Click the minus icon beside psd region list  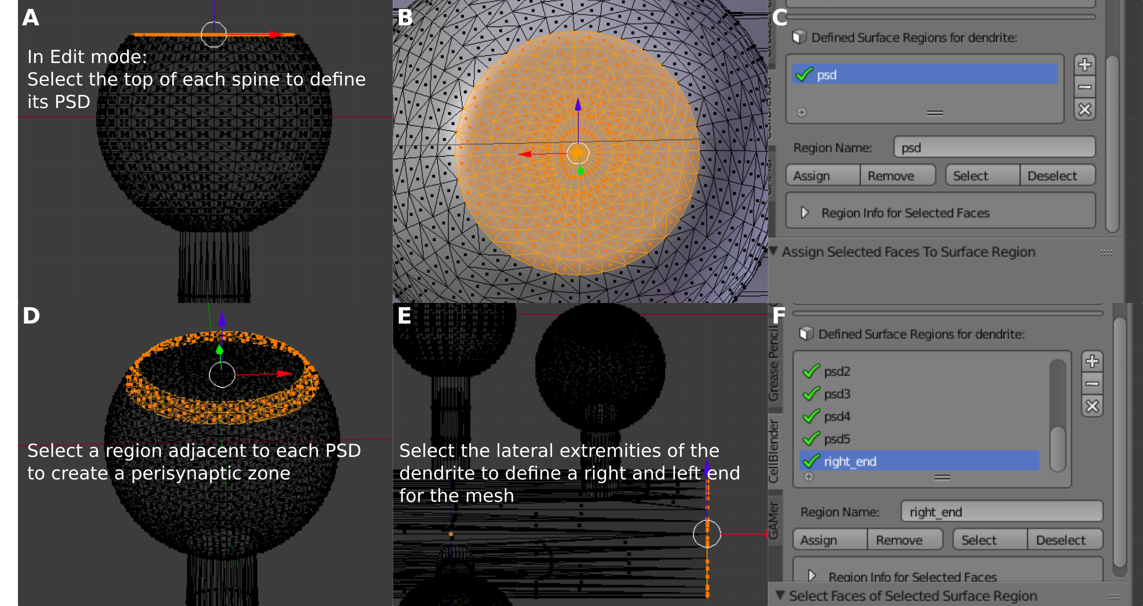coord(1084,87)
